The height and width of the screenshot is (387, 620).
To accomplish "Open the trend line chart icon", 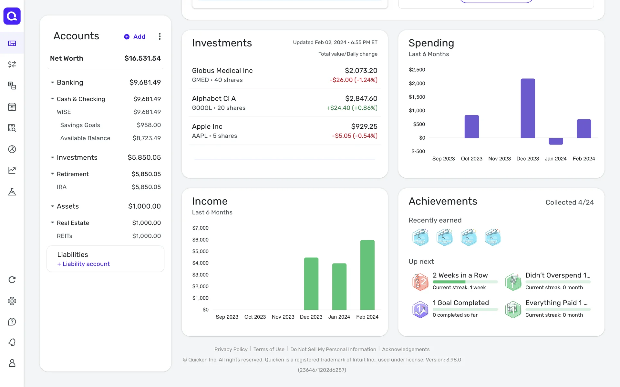I will click(x=12, y=170).
